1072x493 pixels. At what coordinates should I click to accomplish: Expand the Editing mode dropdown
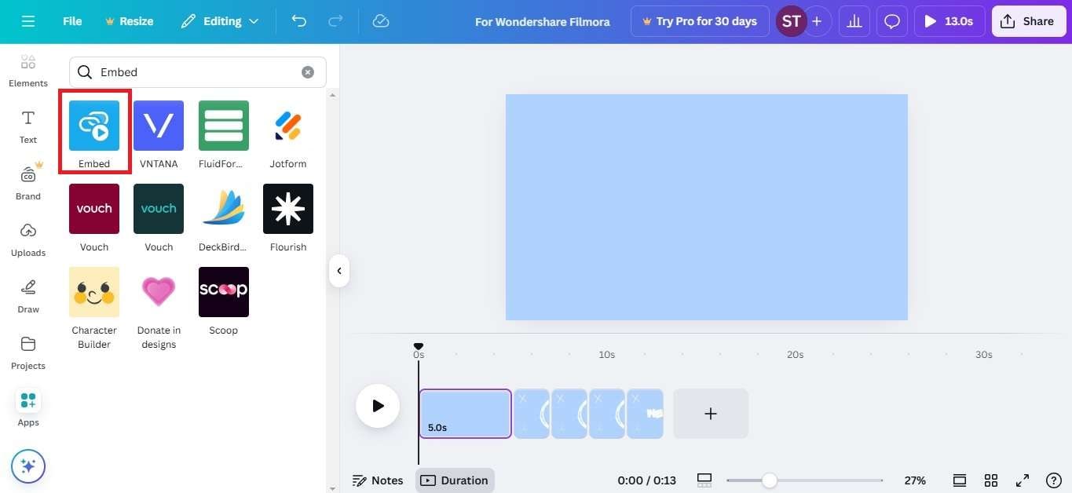(220, 21)
